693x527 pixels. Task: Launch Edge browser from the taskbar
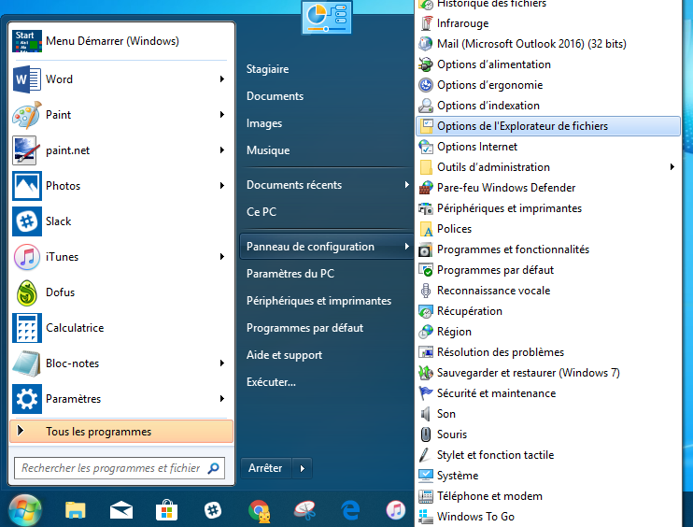coord(350,510)
